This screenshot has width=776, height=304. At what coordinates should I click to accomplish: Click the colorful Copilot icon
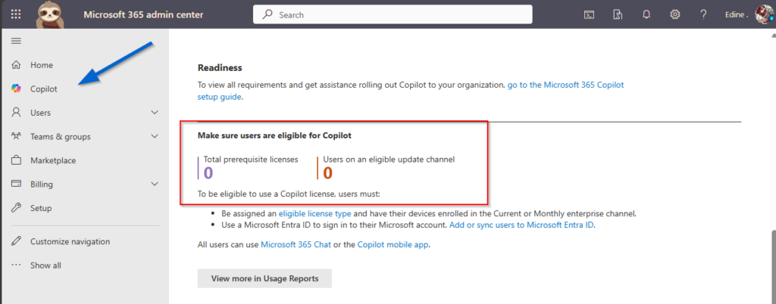tap(17, 88)
